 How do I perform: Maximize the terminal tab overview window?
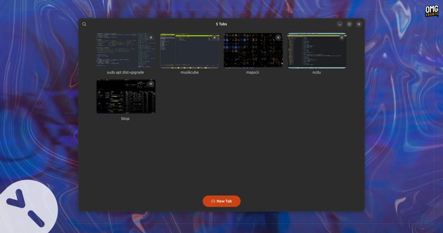point(349,24)
